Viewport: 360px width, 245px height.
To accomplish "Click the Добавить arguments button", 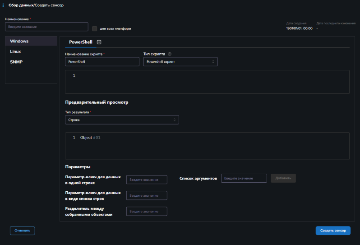I will 283,179.
